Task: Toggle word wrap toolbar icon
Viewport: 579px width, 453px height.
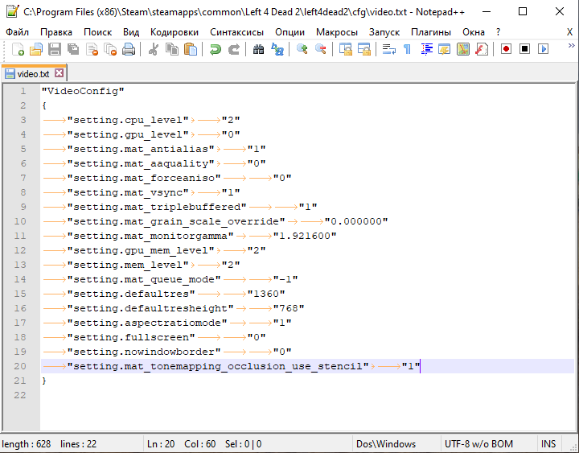Action: pos(389,49)
